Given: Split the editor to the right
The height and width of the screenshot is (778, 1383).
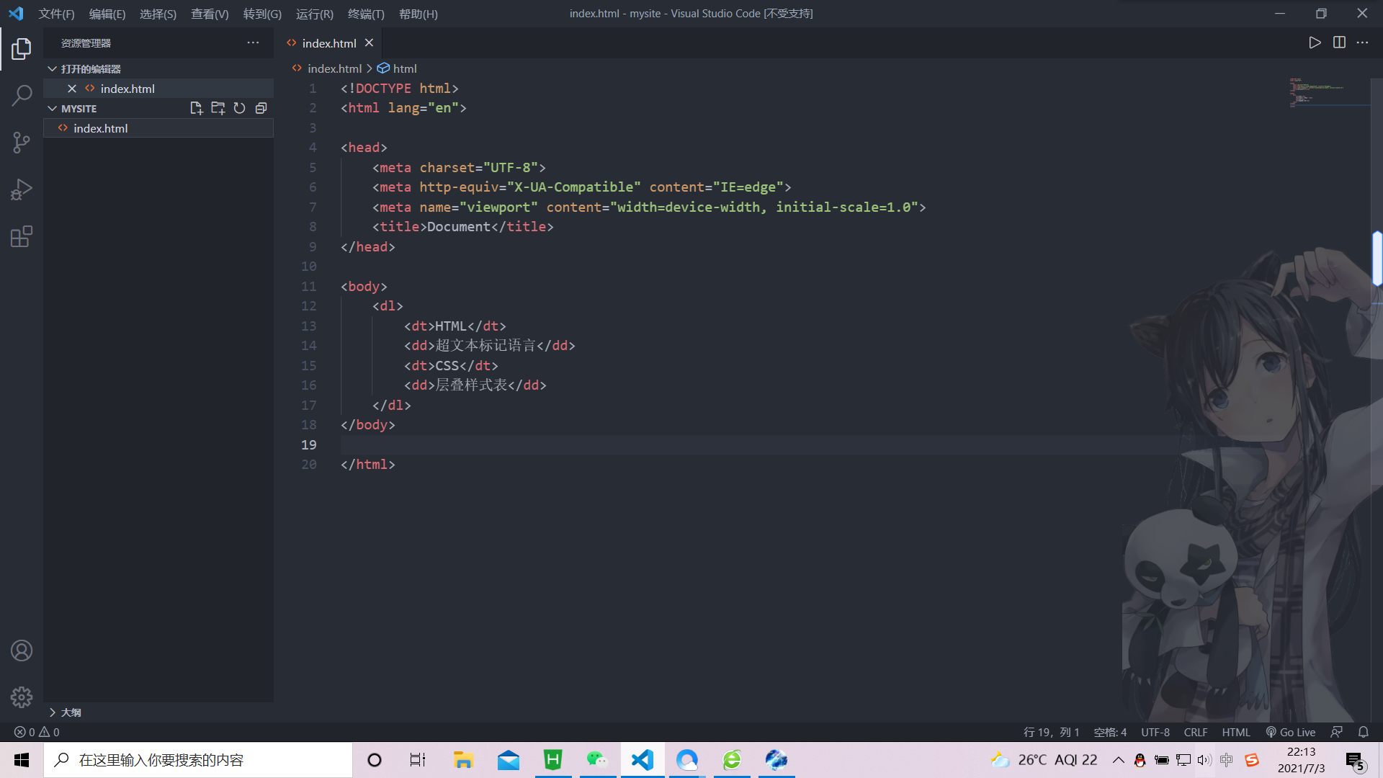Looking at the screenshot, I should tap(1339, 43).
